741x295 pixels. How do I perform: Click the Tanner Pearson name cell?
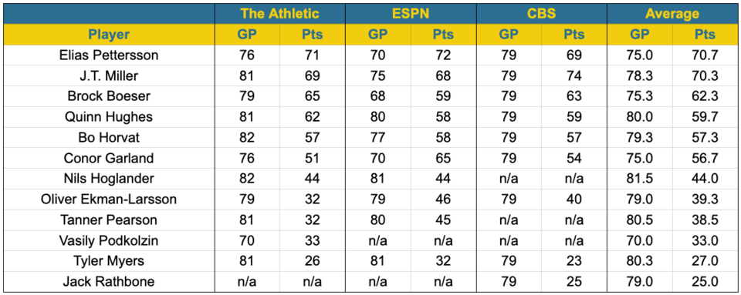coord(109,220)
